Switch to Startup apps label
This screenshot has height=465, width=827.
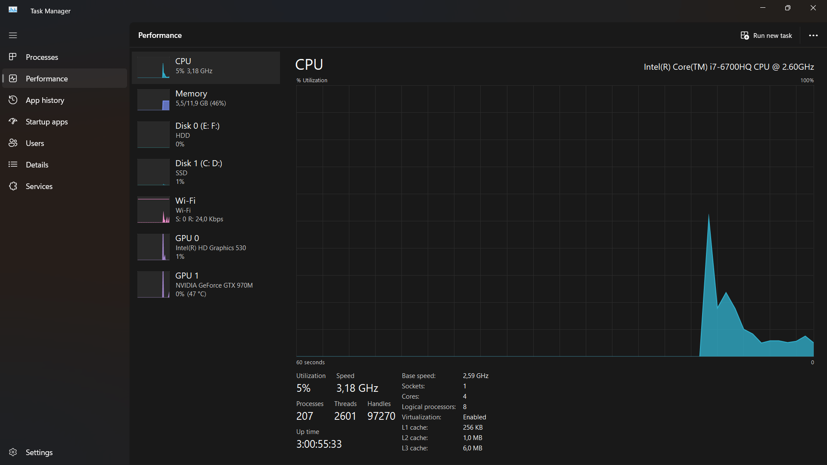47,122
